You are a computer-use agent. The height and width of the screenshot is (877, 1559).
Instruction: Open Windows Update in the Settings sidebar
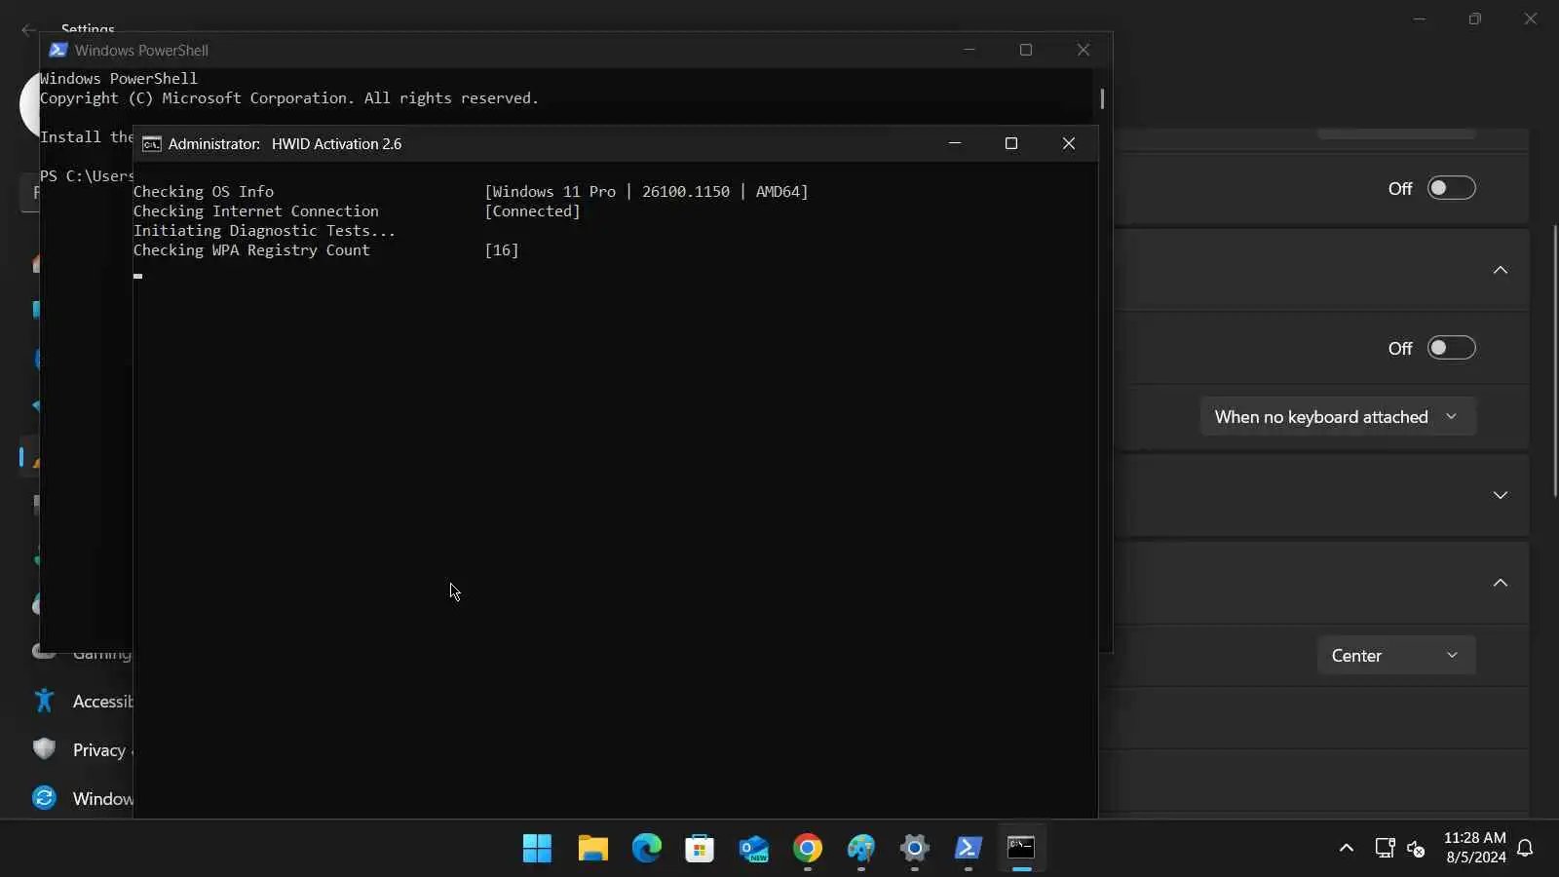pos(102,799)
